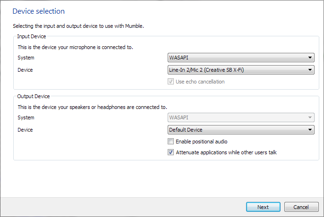
Task: Click the Use echo cancellation label text
Action: [x=200, y=82]
